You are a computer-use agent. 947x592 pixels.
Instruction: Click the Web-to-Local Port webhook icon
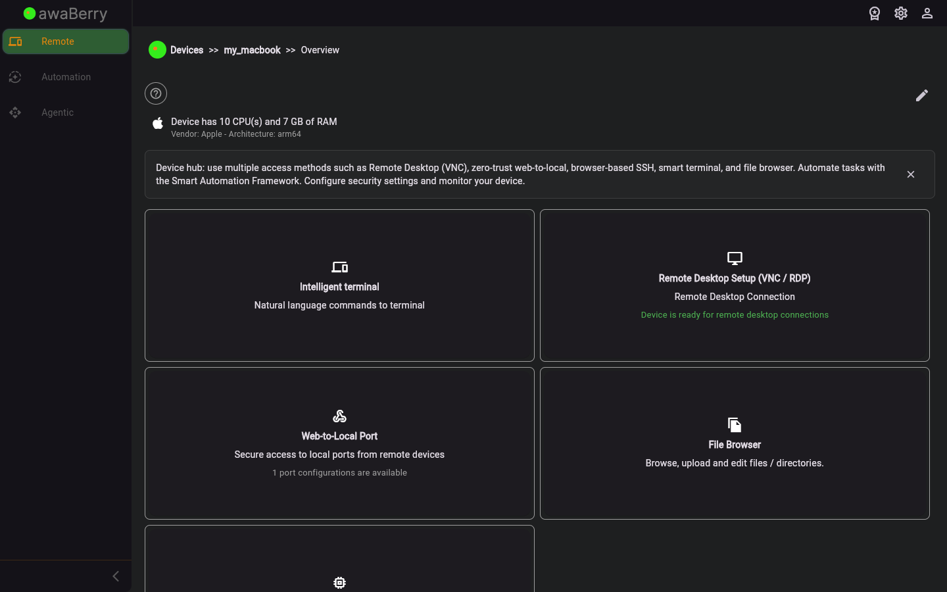click(x=339, y=416)
